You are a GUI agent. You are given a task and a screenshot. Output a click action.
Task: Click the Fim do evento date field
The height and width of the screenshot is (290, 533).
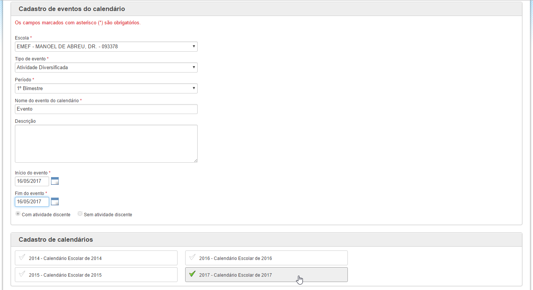point(32,202)
